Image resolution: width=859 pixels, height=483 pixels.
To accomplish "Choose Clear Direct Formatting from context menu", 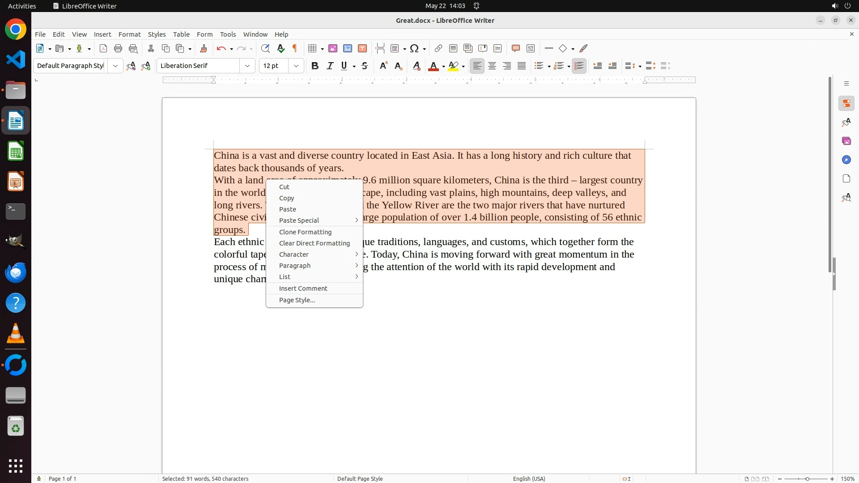I will (314, 243).
